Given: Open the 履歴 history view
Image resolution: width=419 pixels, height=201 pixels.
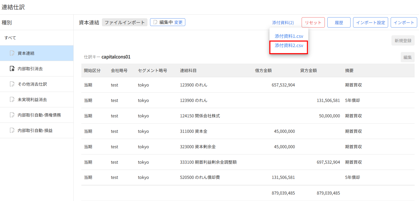Looking at the screenshot, I should 339,23.
